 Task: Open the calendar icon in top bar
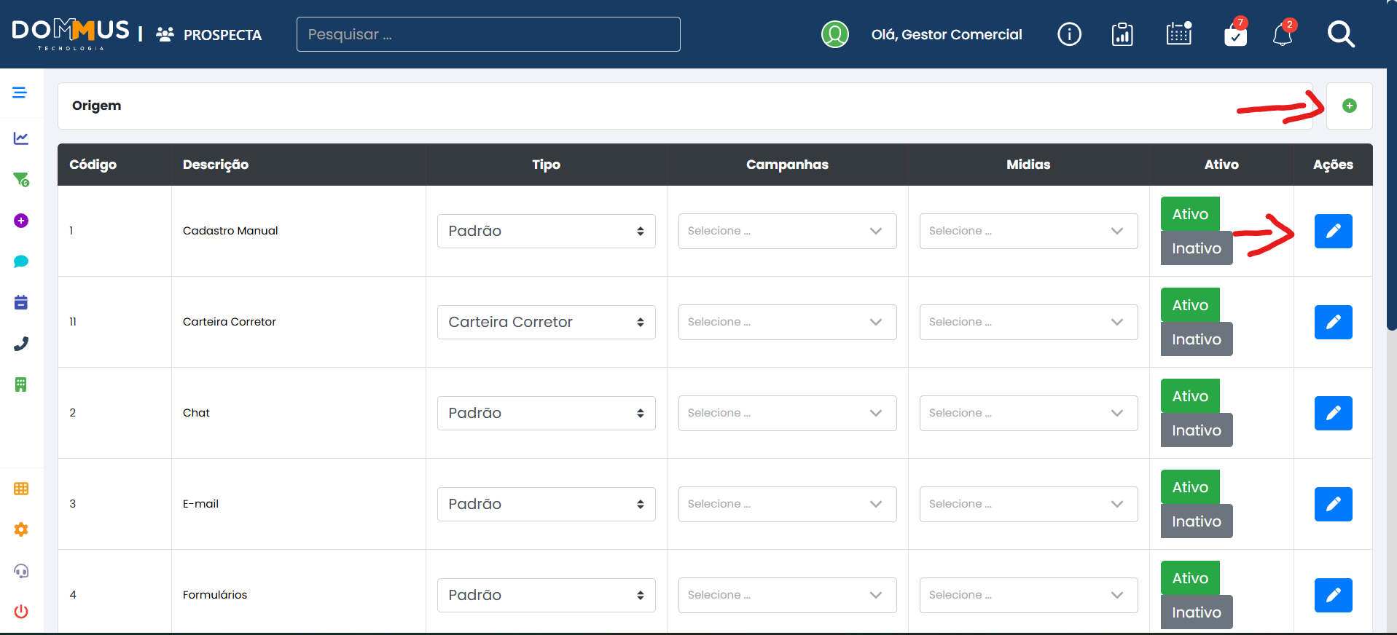1178,34
